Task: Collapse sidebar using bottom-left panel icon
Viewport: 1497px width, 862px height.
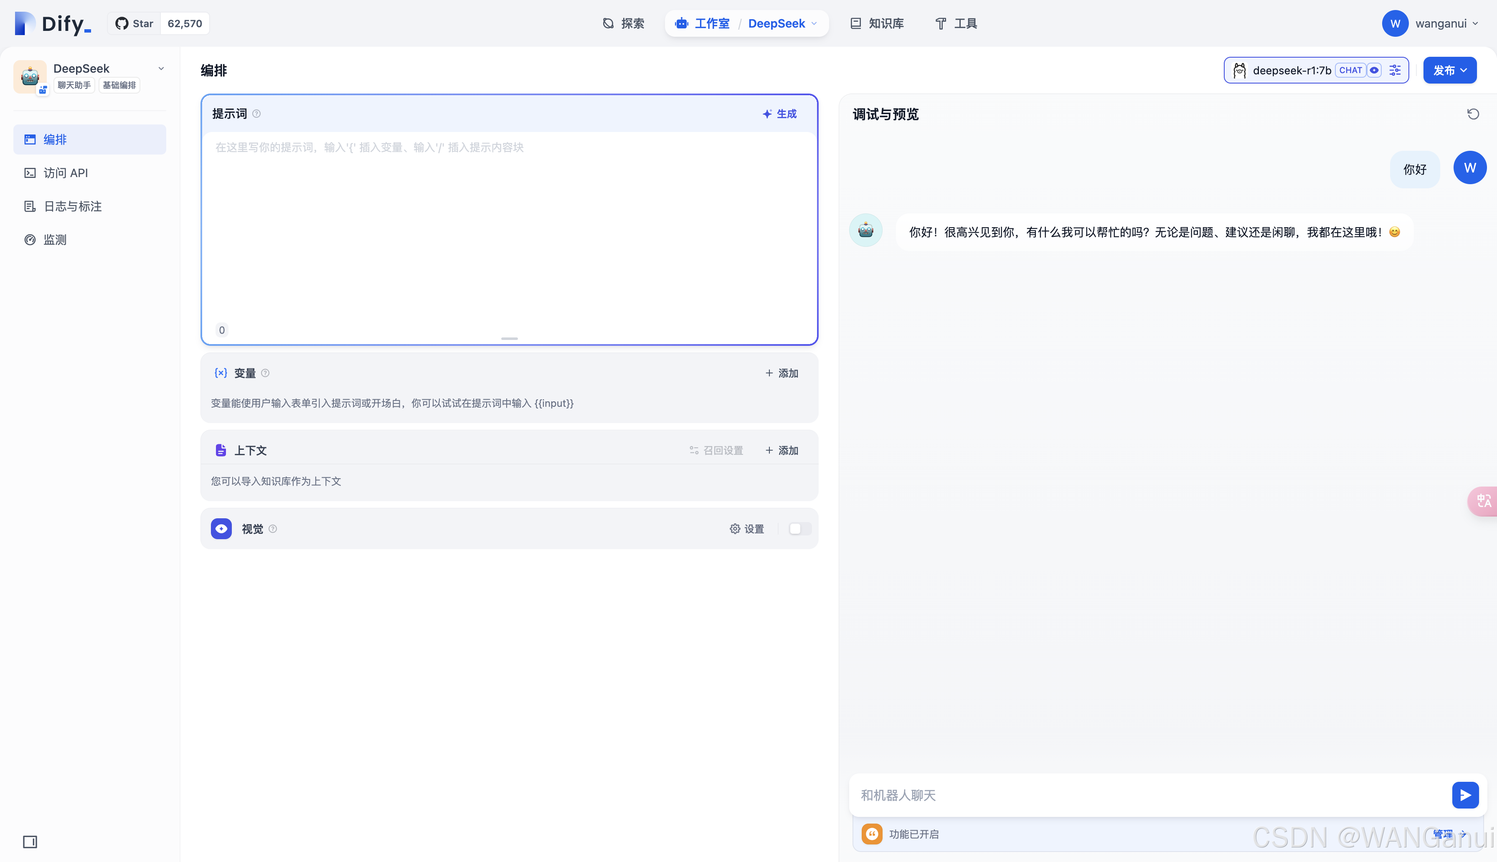Action: (x=30, y=841)
